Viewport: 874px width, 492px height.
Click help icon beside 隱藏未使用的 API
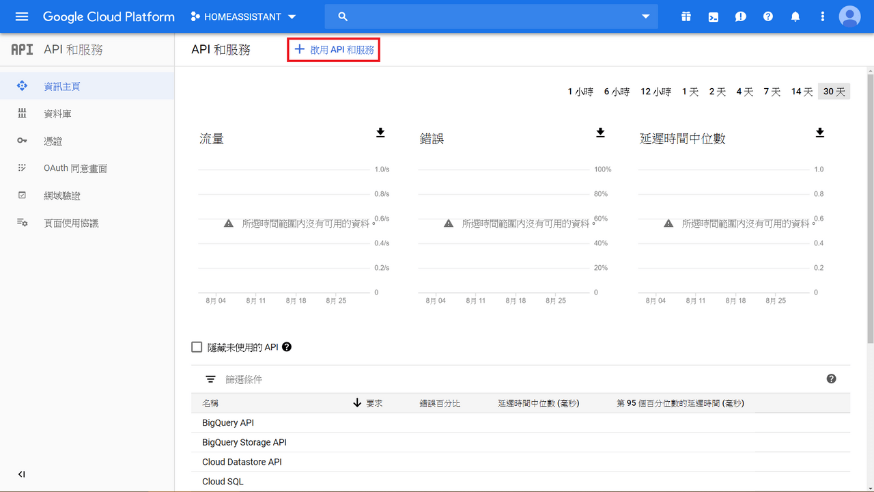coord(287,347)
